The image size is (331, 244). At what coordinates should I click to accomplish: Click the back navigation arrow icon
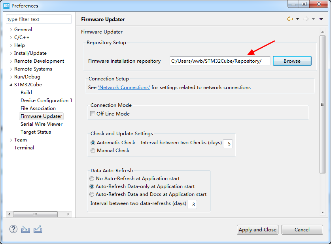click(290, 19)
